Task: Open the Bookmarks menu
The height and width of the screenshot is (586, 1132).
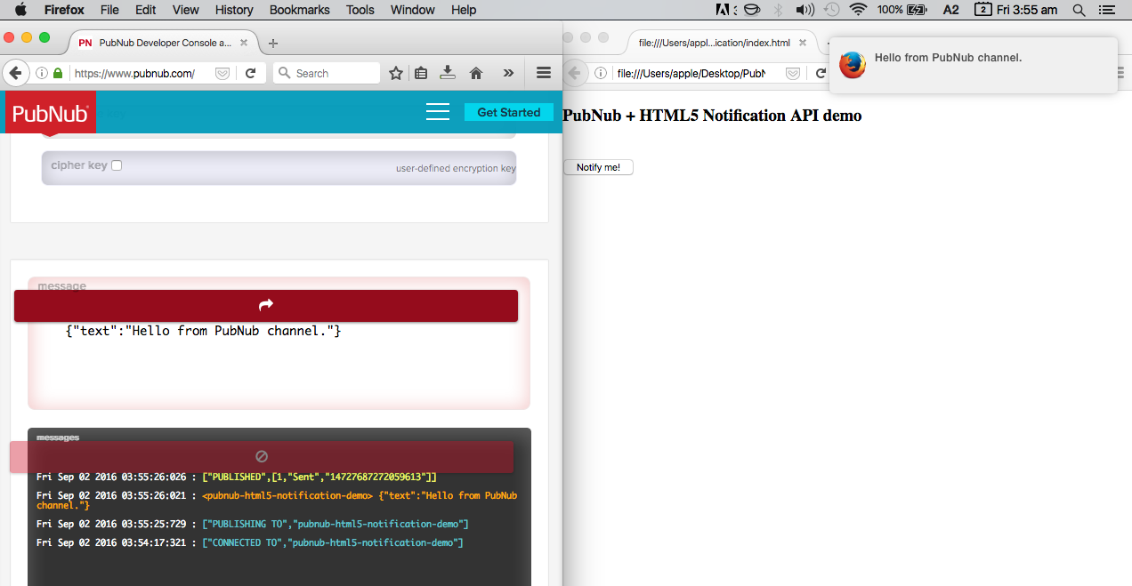Action: [299, 10]
